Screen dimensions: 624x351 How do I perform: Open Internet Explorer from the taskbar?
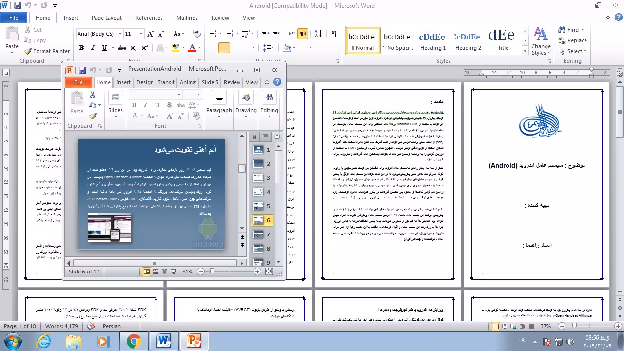[44, 341]
